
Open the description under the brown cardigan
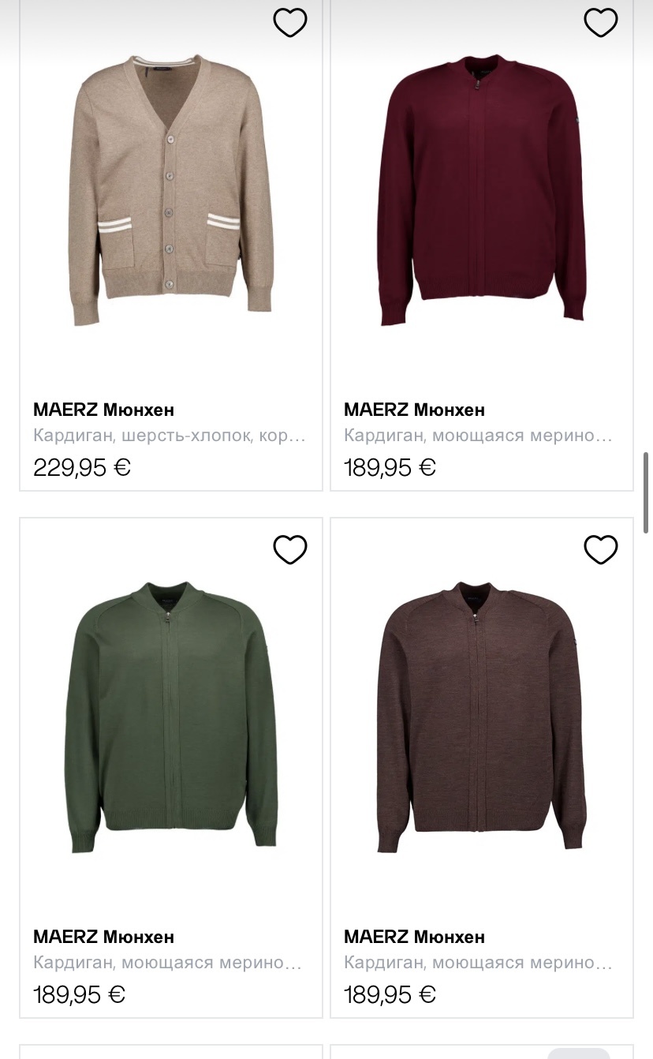478,963
